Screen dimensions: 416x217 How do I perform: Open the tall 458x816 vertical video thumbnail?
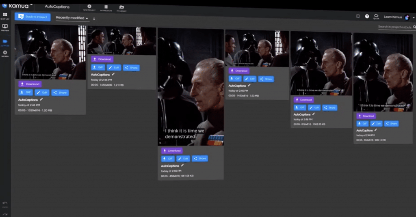[x=191, y=87]
